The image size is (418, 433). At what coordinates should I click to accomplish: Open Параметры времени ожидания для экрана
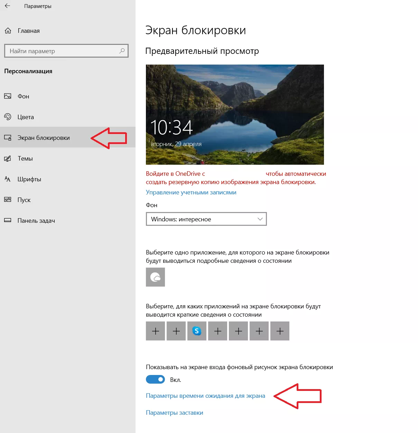(x=205, y=396)
